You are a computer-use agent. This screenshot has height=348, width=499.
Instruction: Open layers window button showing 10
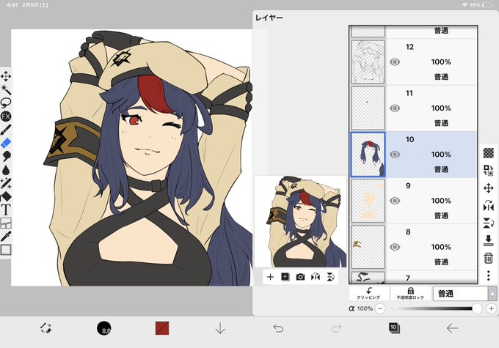pos(394,328)
